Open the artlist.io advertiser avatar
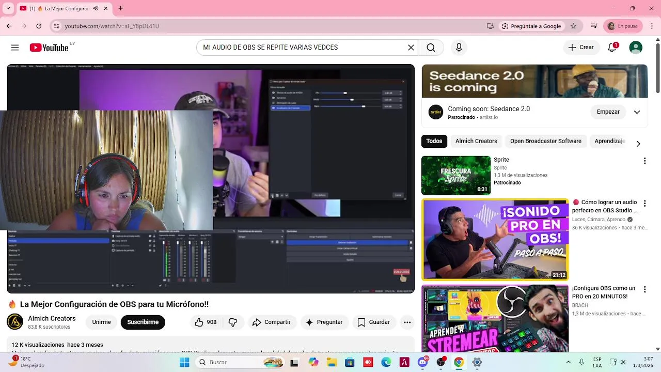The height and width of the screenshot is (372, 661). (x=436, y=112)
